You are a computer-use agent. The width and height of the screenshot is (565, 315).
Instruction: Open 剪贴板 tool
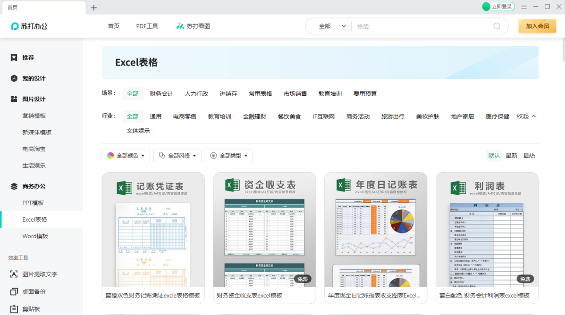tap(25, 309)
